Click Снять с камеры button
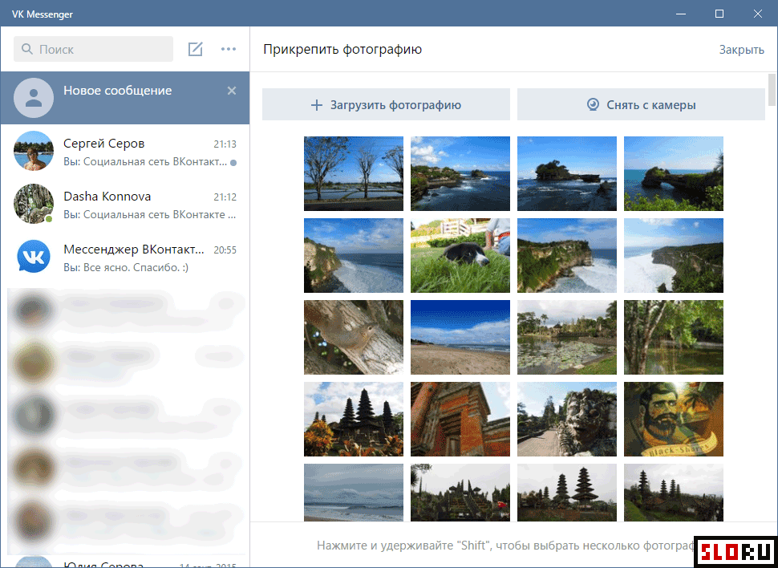 tap(641, 105)
